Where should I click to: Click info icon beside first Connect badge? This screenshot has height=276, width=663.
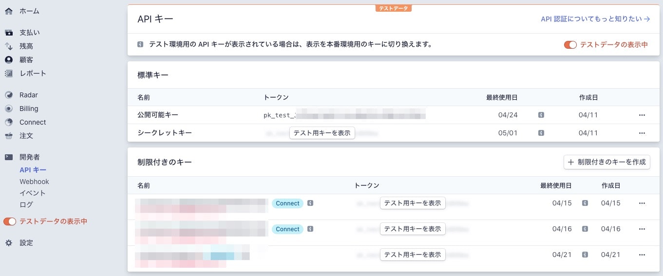(310, 203)
